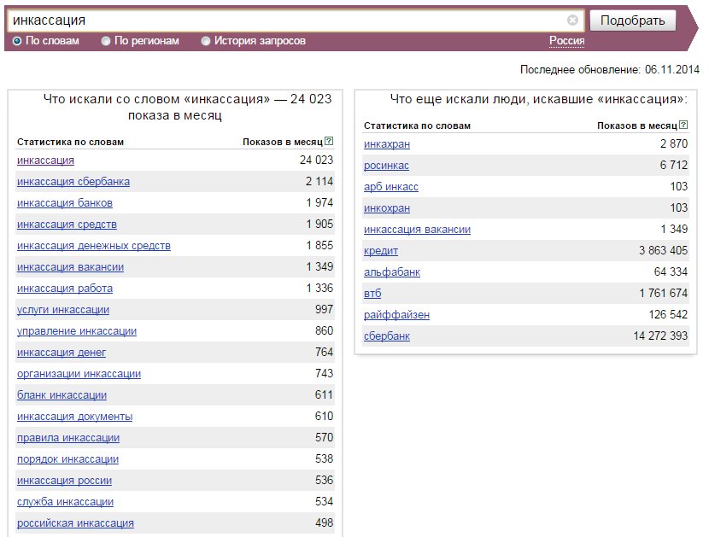Open the райффайзен link
This screenshot has height=537, width=709.
396,315
